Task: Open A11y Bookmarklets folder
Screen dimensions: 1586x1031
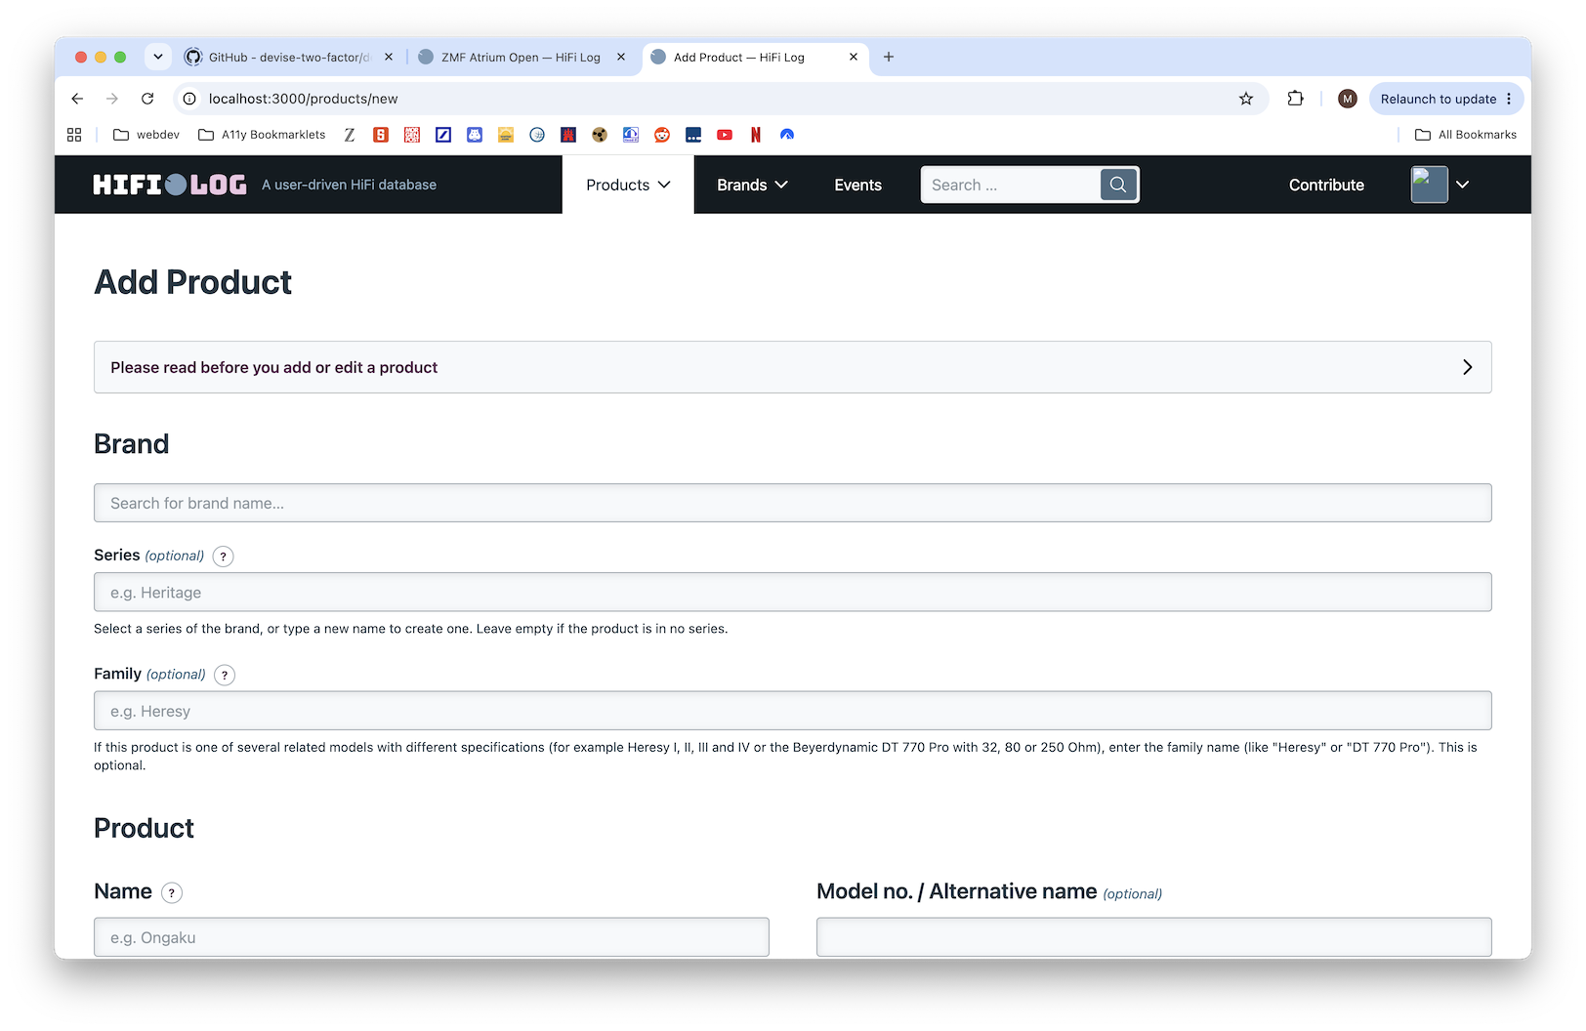Action: click(x=262, y=135)
